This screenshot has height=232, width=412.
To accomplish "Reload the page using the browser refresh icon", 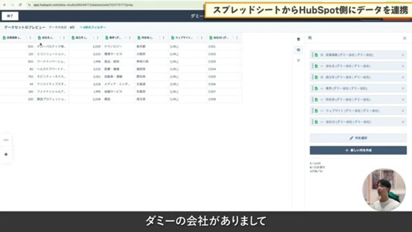I will click(19, 5).
